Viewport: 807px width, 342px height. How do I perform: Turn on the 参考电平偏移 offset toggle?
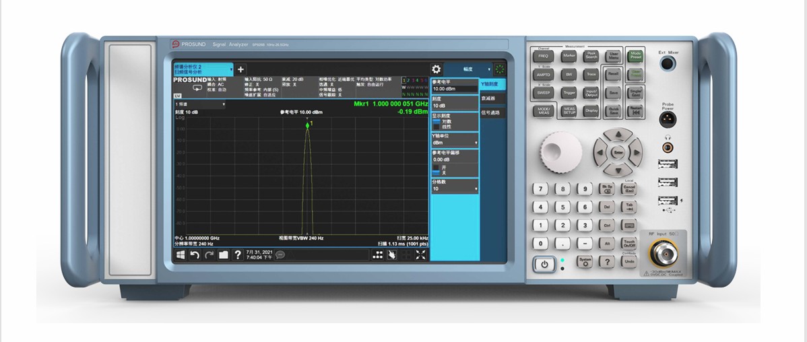click(x=443, y=167)
